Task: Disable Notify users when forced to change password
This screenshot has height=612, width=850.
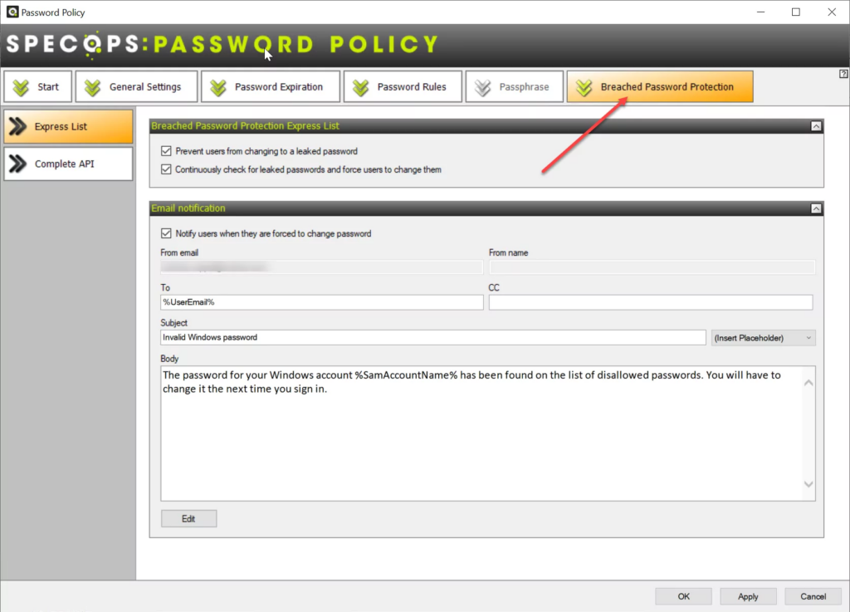Action: click(x=166, y=233)
